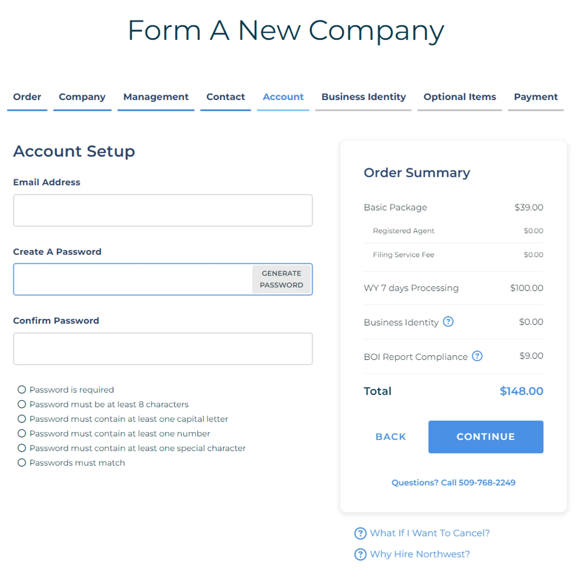Click the Generate Password button
The height and width of the screenshot is (580, 583).
(x=281, y=279)
